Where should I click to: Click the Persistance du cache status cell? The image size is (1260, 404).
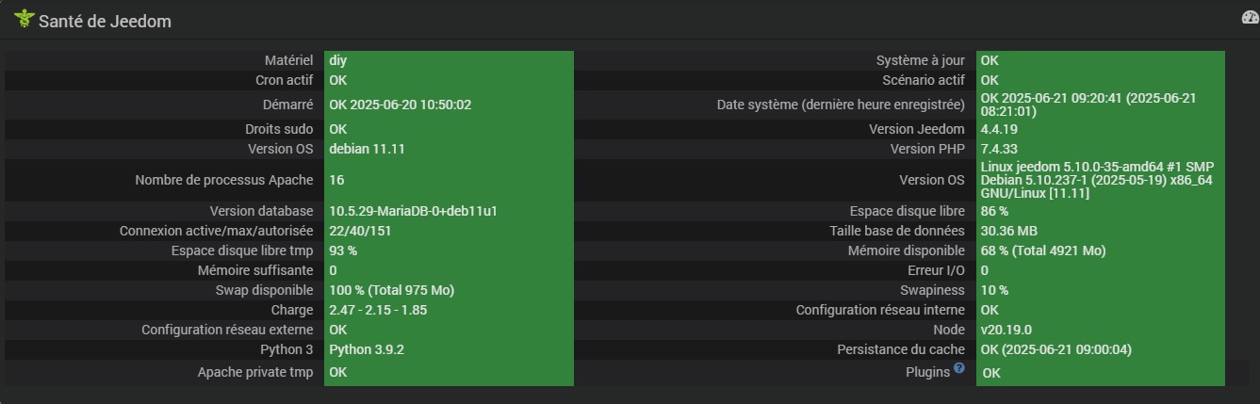coord(1055,349)
